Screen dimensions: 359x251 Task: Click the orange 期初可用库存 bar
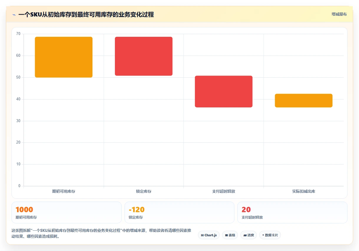click(64, 57)
